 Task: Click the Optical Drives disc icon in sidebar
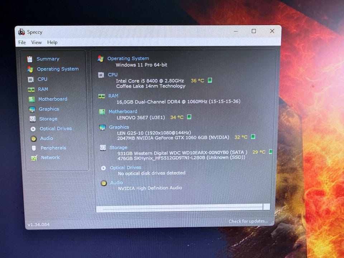coord(33,129)
